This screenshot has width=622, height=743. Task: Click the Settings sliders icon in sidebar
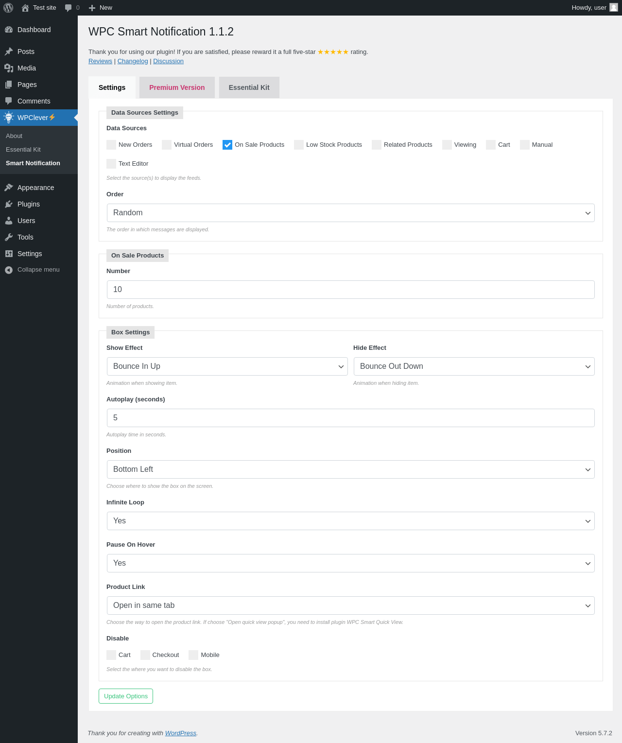[9, 254]
